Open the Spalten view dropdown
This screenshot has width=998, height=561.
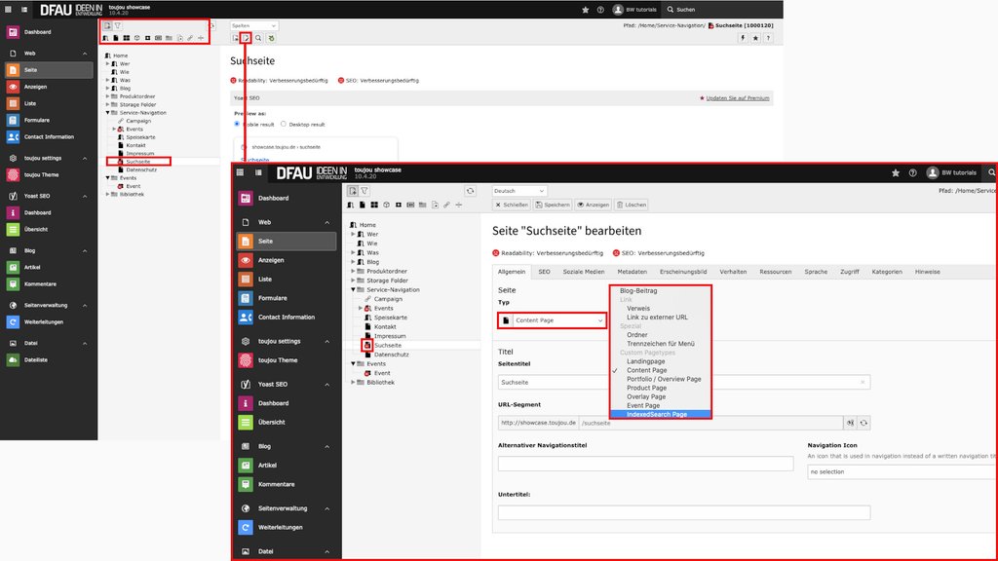253,24
